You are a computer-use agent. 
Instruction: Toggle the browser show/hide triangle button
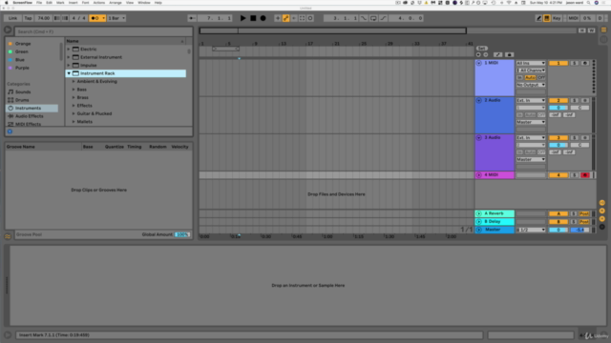(8, 30)
